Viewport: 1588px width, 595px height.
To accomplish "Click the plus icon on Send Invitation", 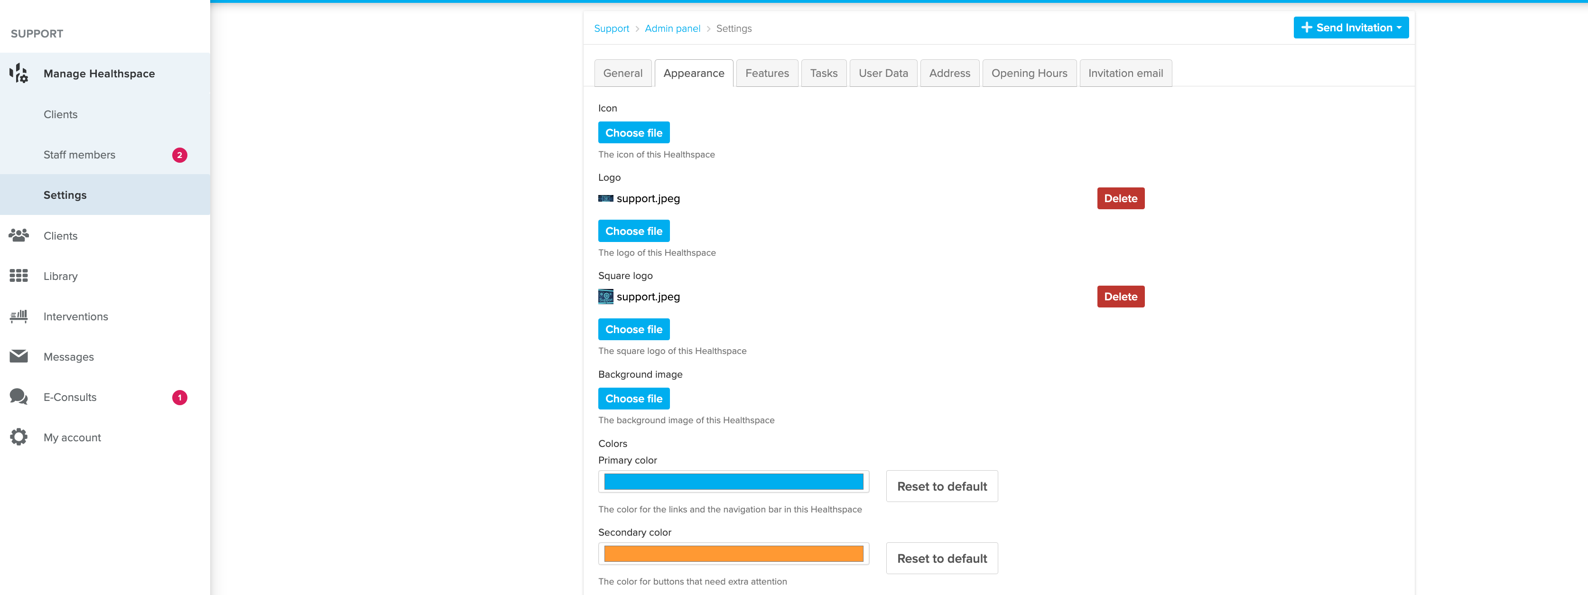I will coord(1306,28).
